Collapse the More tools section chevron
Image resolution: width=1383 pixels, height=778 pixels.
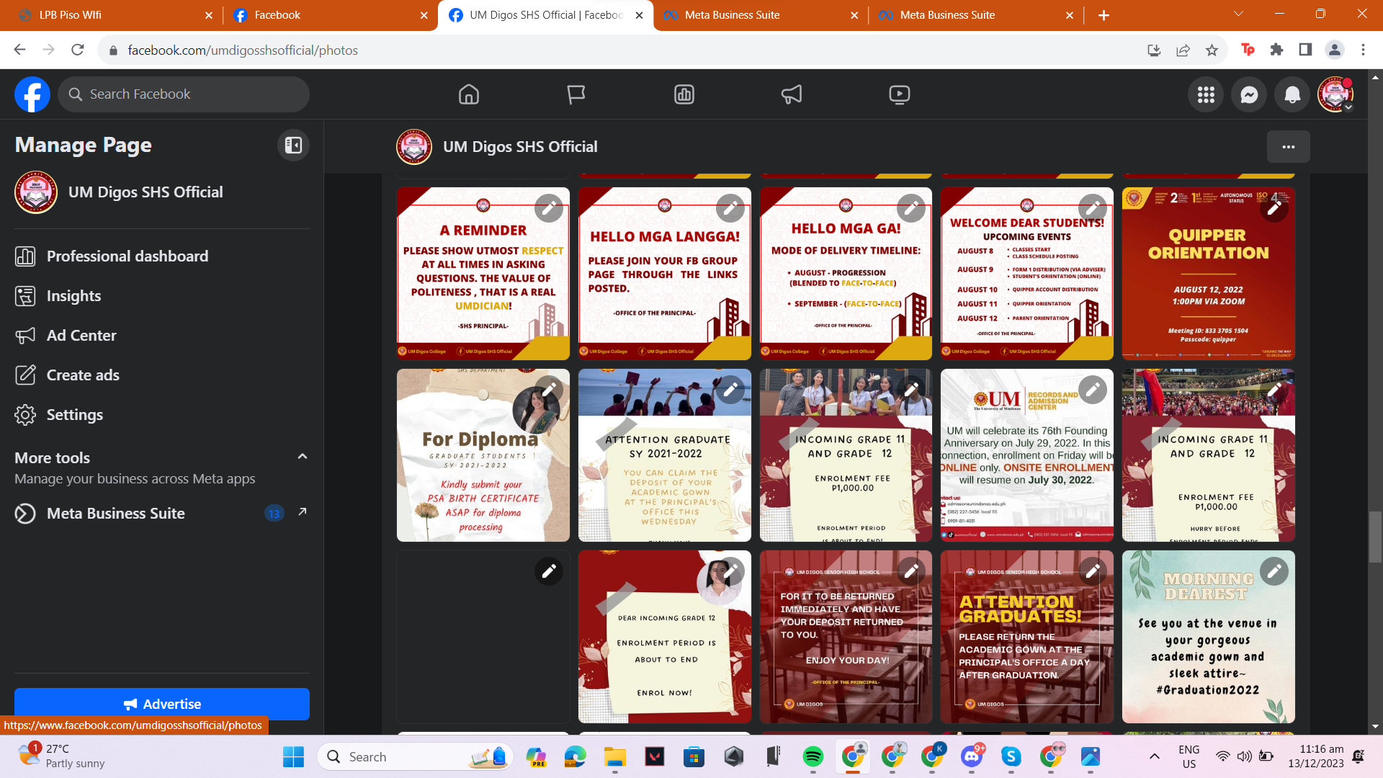point(303,457)
